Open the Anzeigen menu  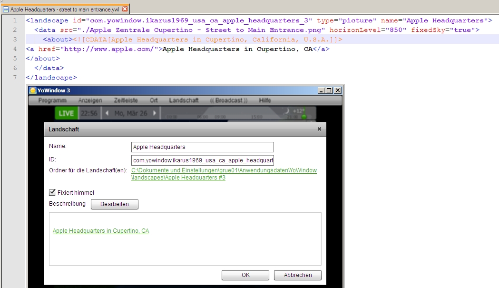tap(90, 100)
